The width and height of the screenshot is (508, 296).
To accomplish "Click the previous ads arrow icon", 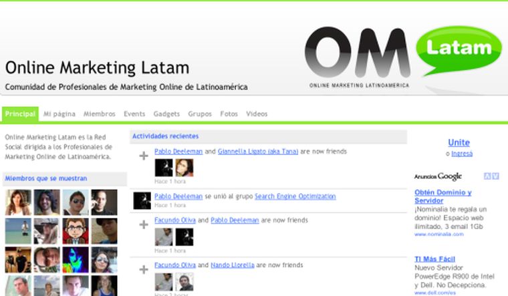I will (x=487, y=176).
